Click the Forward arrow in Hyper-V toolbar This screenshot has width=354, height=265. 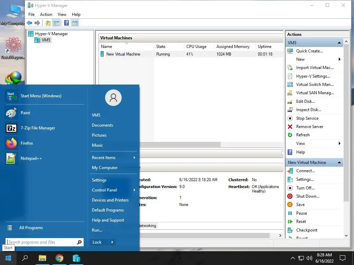point(37,23)
